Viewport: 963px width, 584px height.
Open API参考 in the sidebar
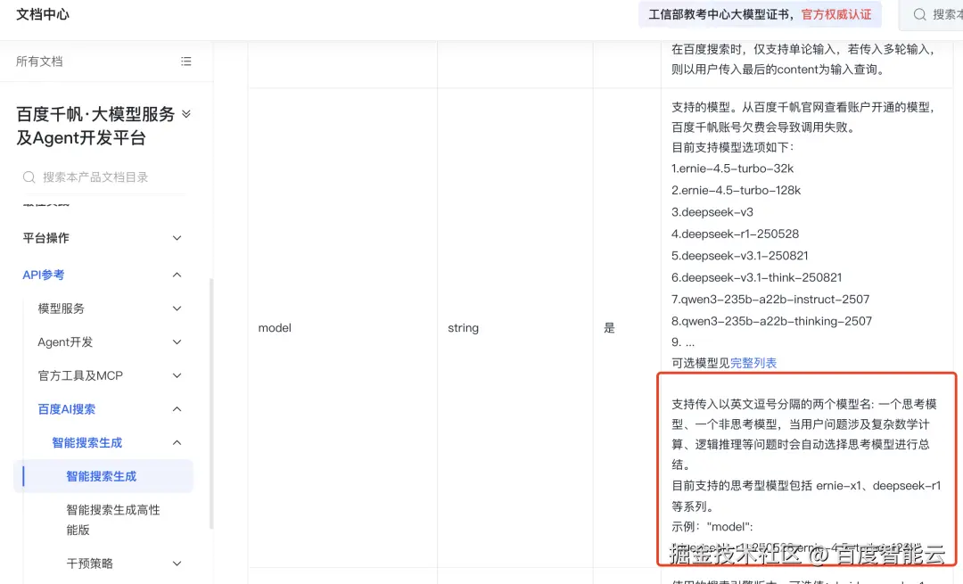click(44, 276)
